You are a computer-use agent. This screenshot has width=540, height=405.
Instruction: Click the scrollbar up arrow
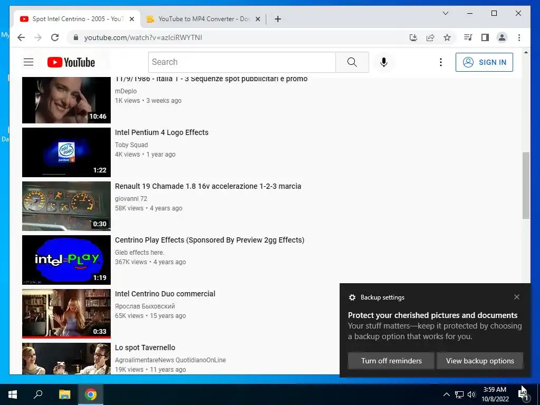click(x=526, y=52)
